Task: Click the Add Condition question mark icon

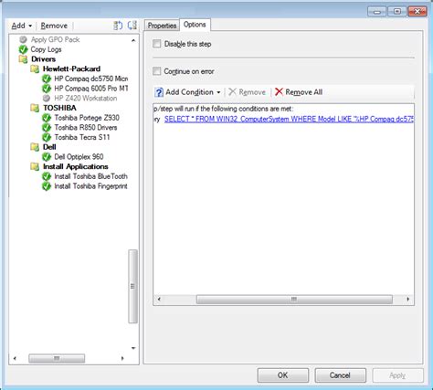Action: tap(159, 92)
